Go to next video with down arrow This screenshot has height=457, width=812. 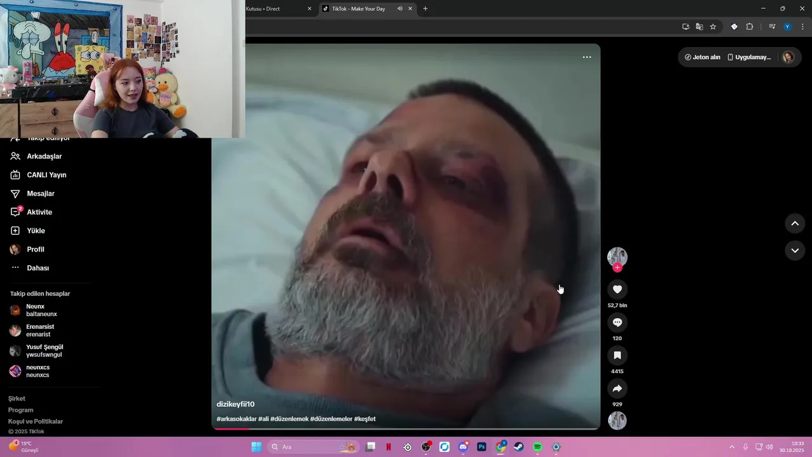click(x=795, y=251)
